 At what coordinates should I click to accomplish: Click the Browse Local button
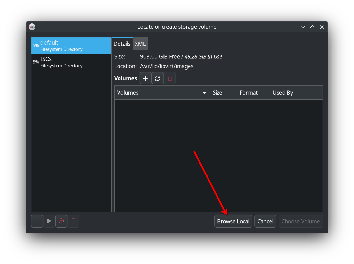[233, 221]
